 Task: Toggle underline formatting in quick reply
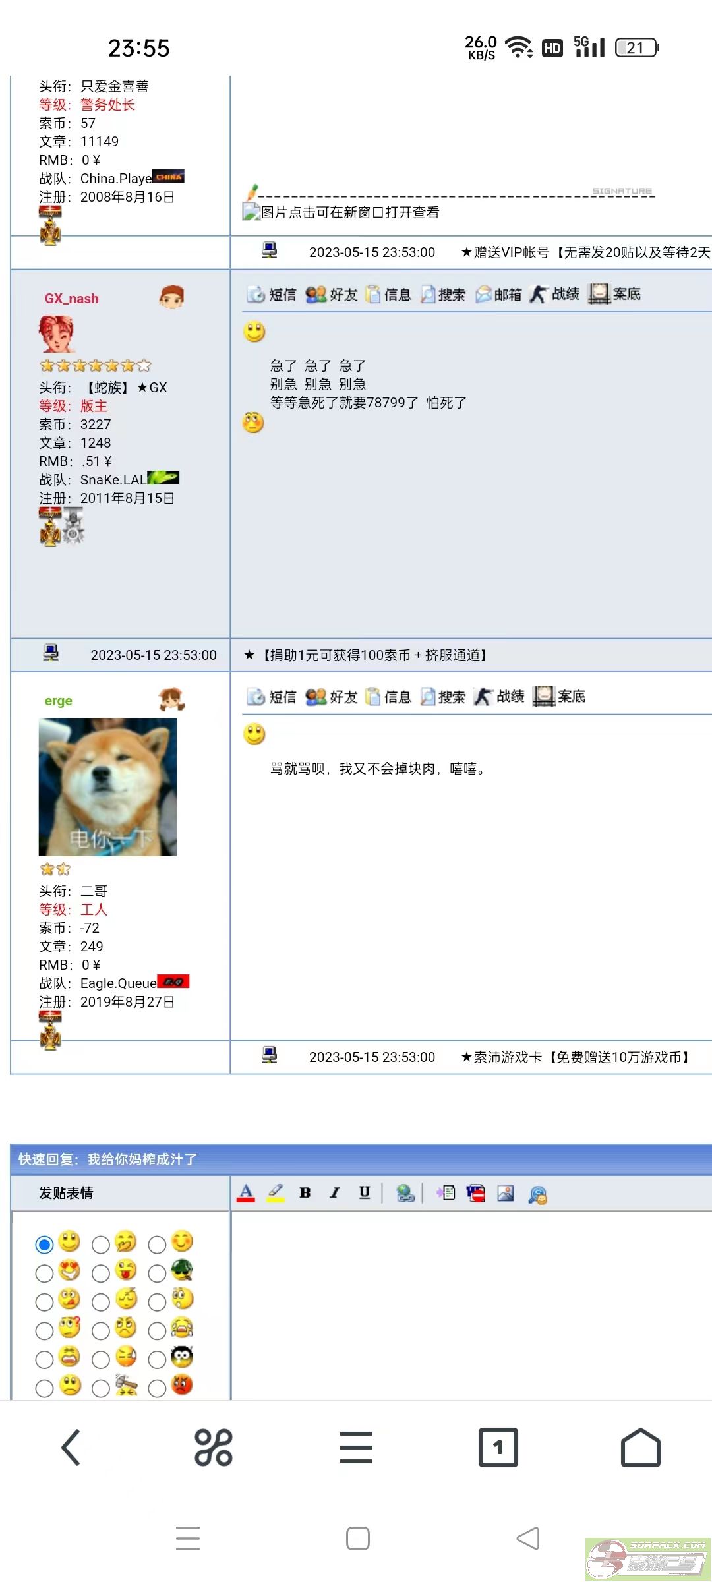(365, 1193)
